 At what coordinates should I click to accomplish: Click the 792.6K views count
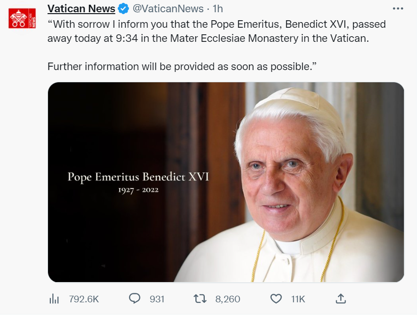coord(84,299)
